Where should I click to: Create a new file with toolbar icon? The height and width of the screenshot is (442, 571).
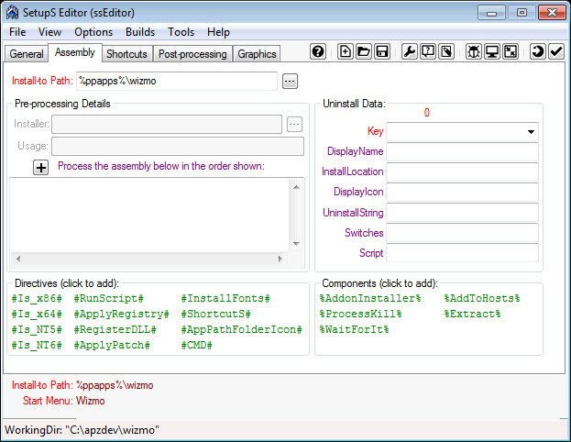coord(345,51)
